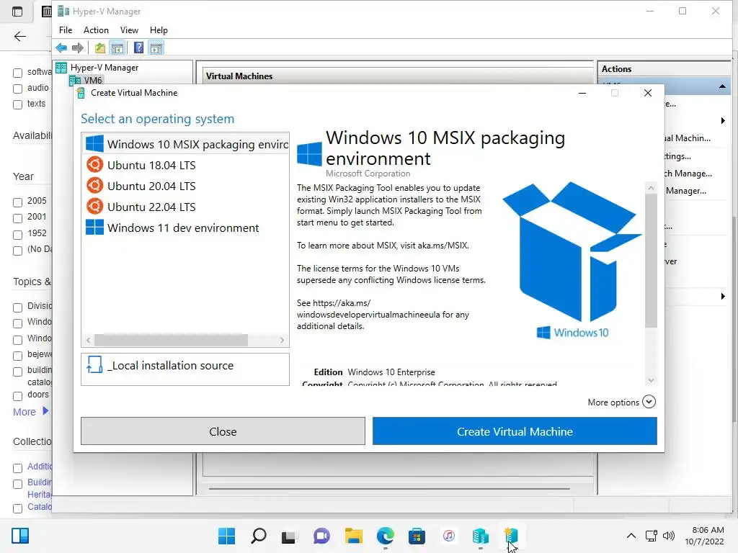
Task: Open the Help toolbar icon with question mark
Action: pos(138,48)
